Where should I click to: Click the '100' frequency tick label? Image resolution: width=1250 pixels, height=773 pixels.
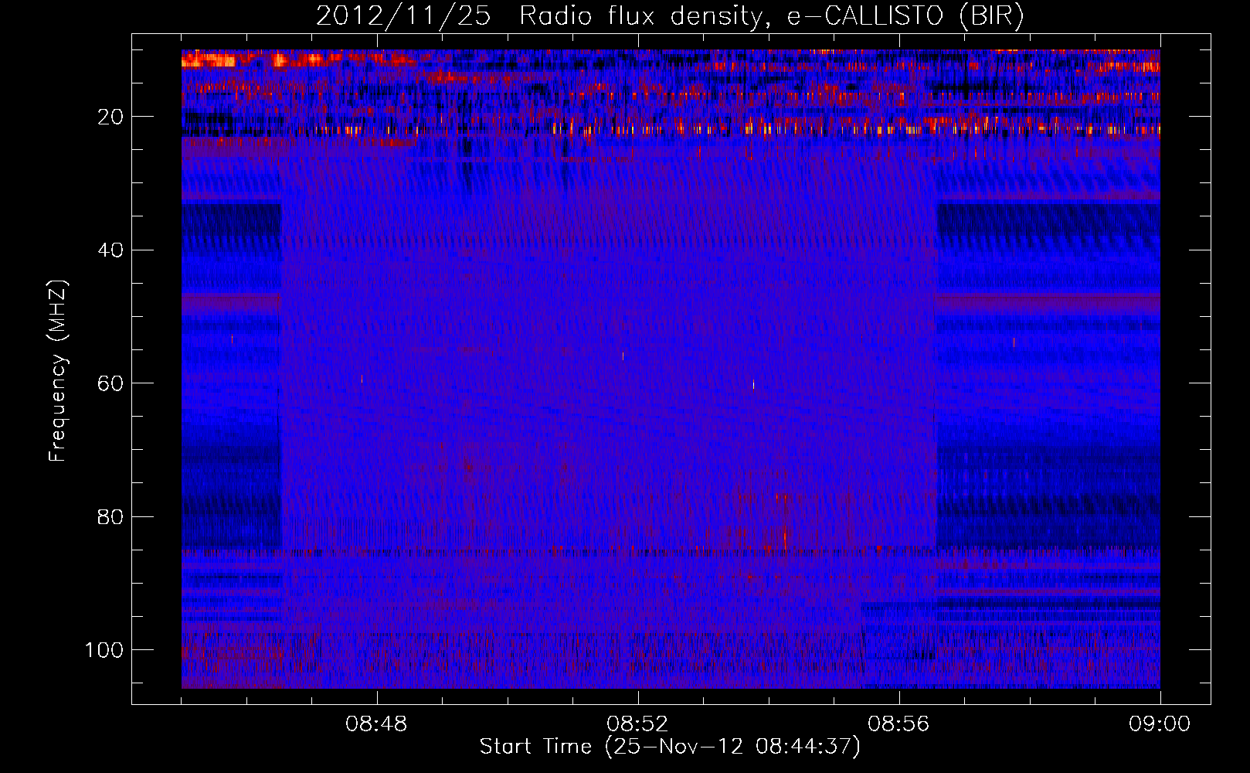pyautogui.click(x=104, y=650)
